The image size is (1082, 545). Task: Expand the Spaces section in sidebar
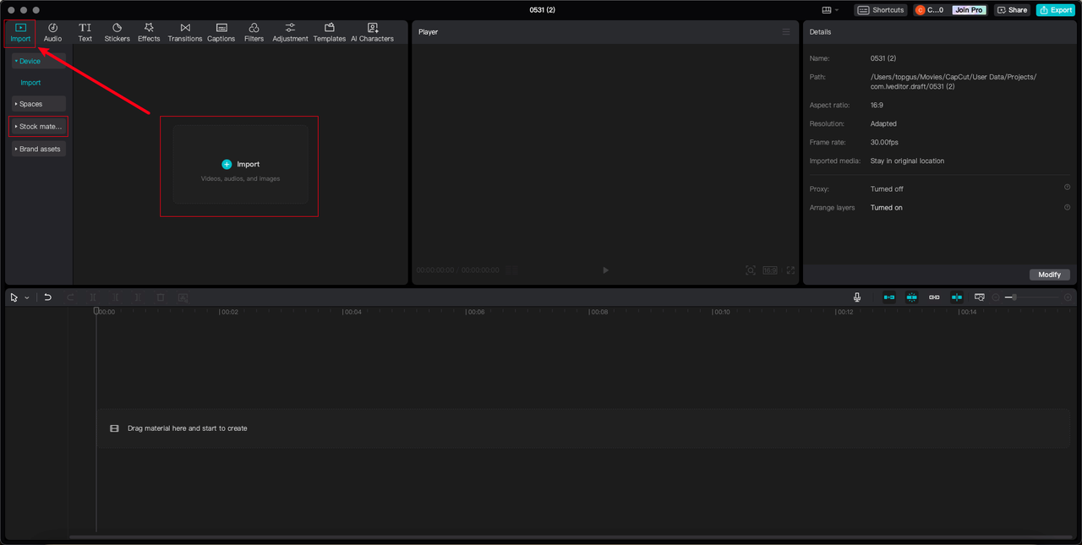(38, 104)
